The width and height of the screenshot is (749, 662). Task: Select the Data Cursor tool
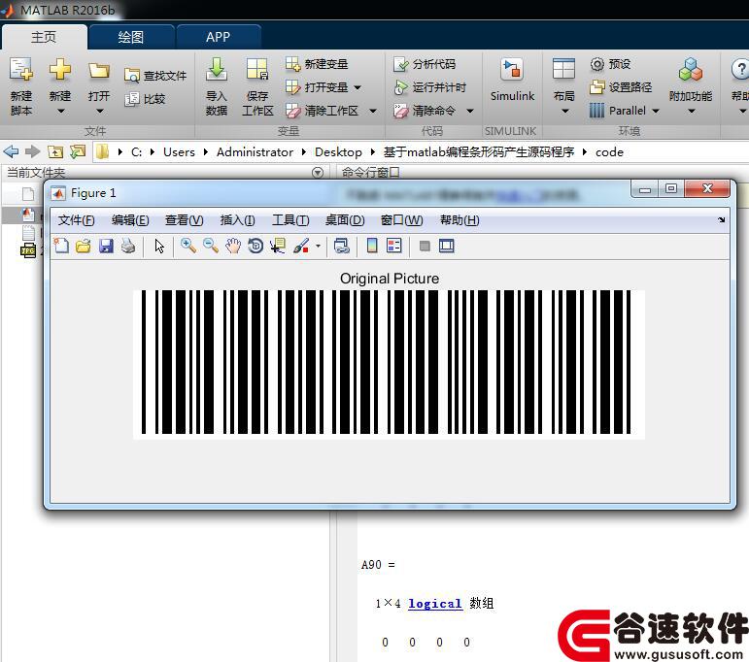pos(278,246)
